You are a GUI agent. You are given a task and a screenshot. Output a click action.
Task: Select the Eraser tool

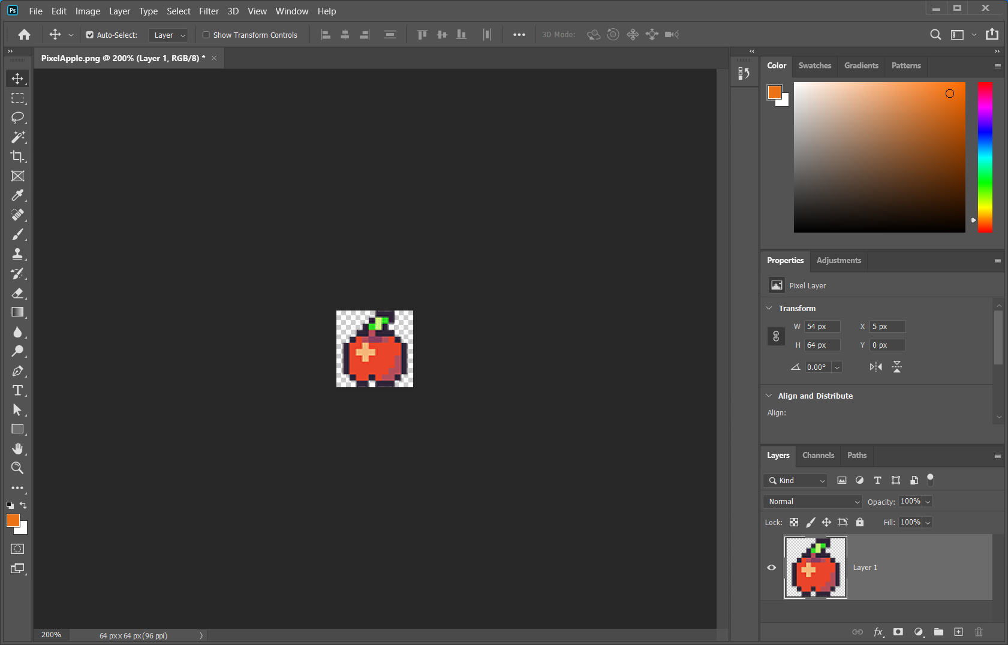tap(17, 293)
